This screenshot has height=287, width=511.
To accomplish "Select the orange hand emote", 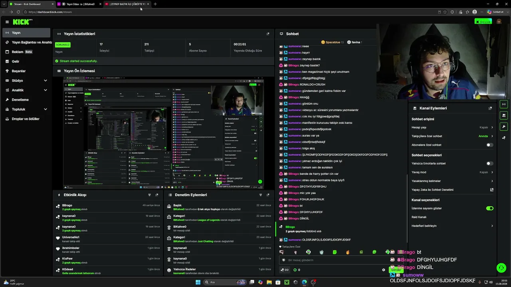I will click(348, 252).
